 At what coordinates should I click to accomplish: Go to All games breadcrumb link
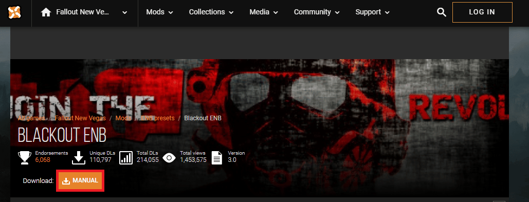pos(31,118)
